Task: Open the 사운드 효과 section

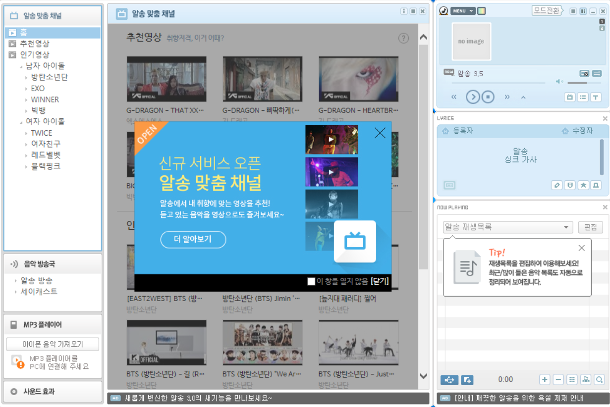Action: click(53, 391)
